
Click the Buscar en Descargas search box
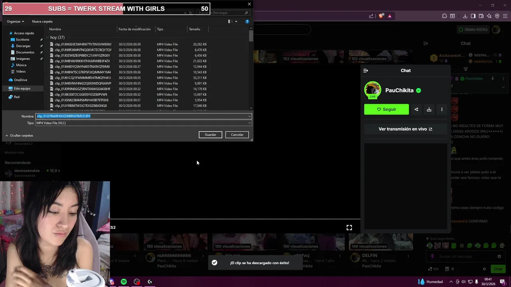click(x=224, y=13)
